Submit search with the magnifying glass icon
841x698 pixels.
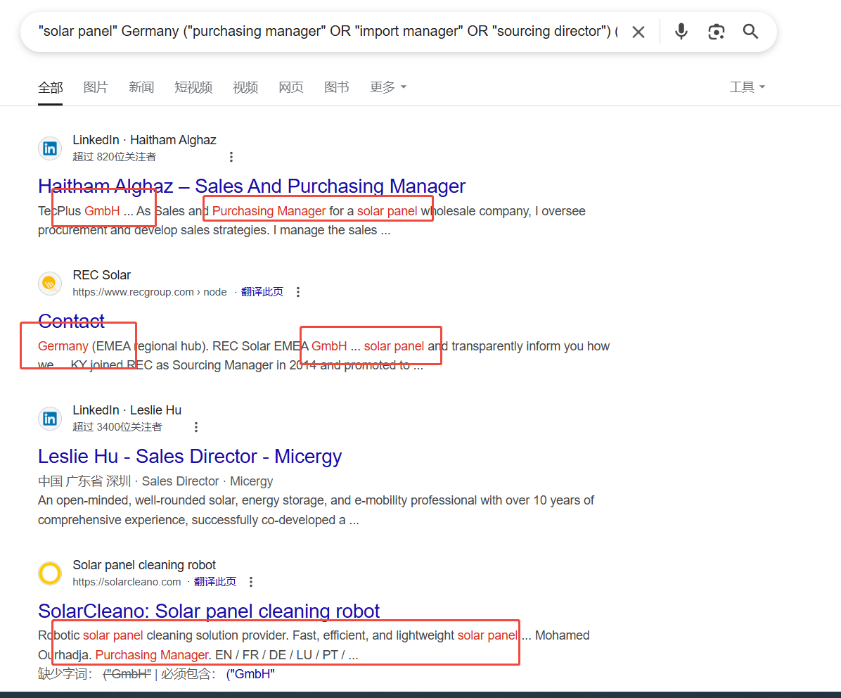click(750, 32)
